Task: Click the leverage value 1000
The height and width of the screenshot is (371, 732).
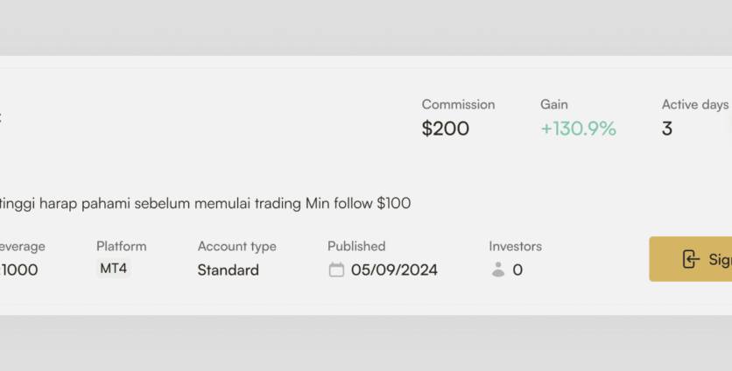Action: click(19, 269)
